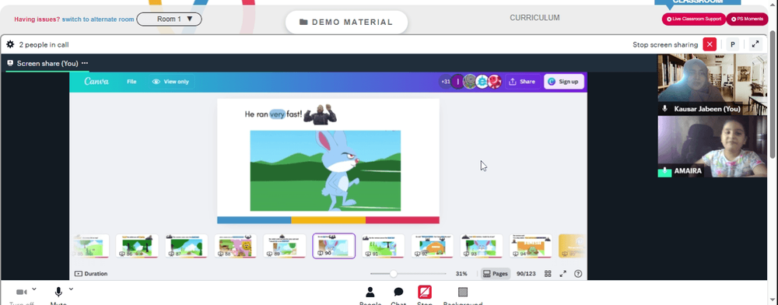The width and height of the screenshot is (778, 305).
Task: Click the Canva zoom slider handle
Action: pyautogui.click(x=394, y=274)
